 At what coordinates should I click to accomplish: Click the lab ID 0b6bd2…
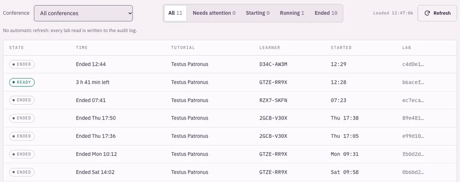pyautogui.click(x=413, y=172)
